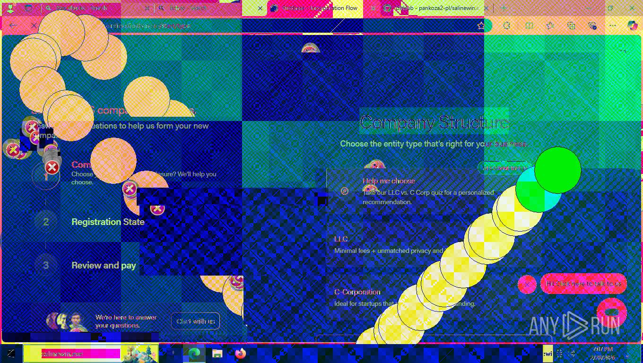Image resolution: width=643 pixels, height=363 pixels.
Task: Select step 3 number circle
Action: pos(46,265)
